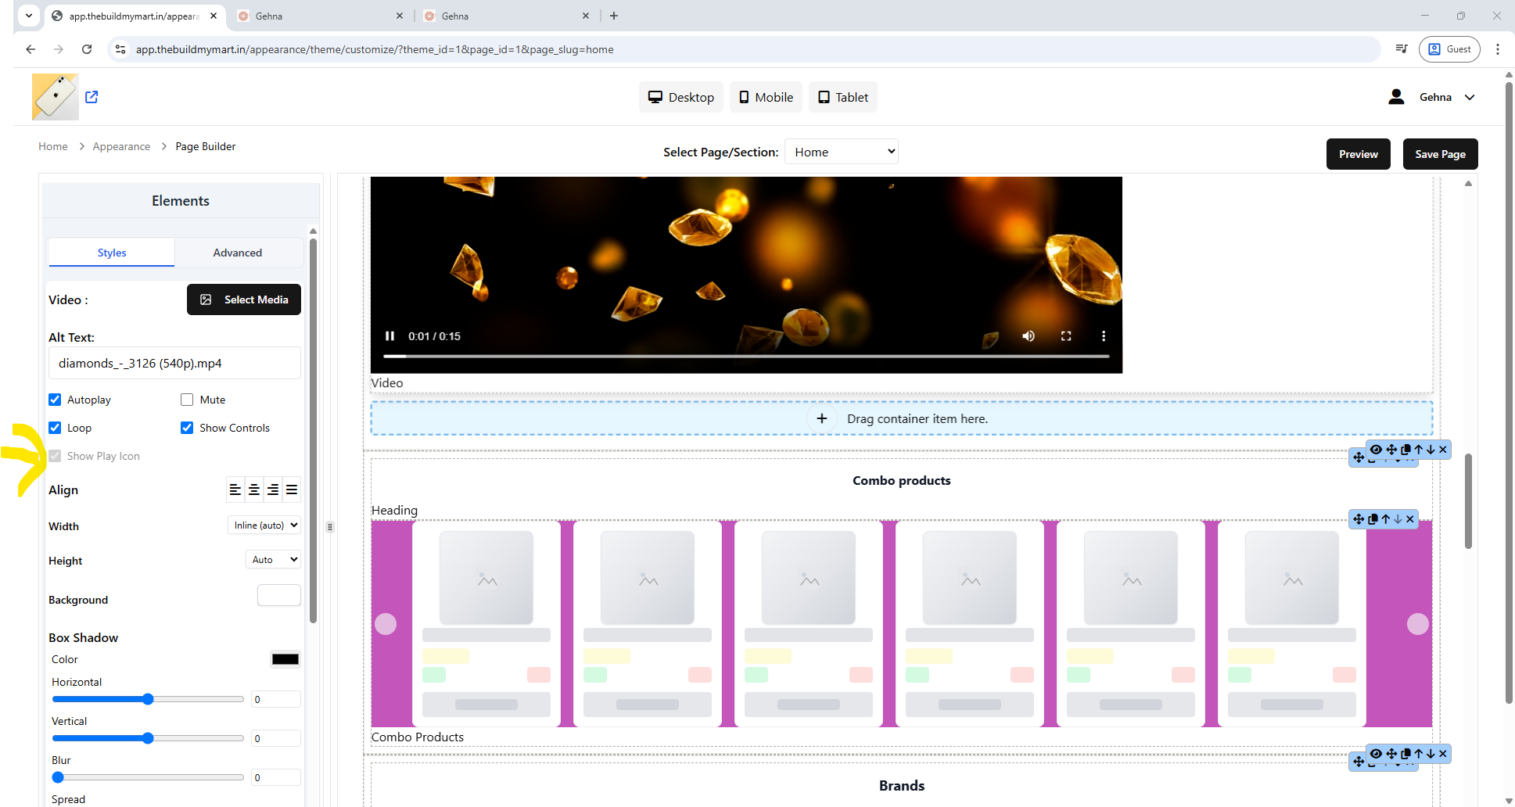
Task: Open Select Page/Section dropdown showing Home
Action: [842, 152]
